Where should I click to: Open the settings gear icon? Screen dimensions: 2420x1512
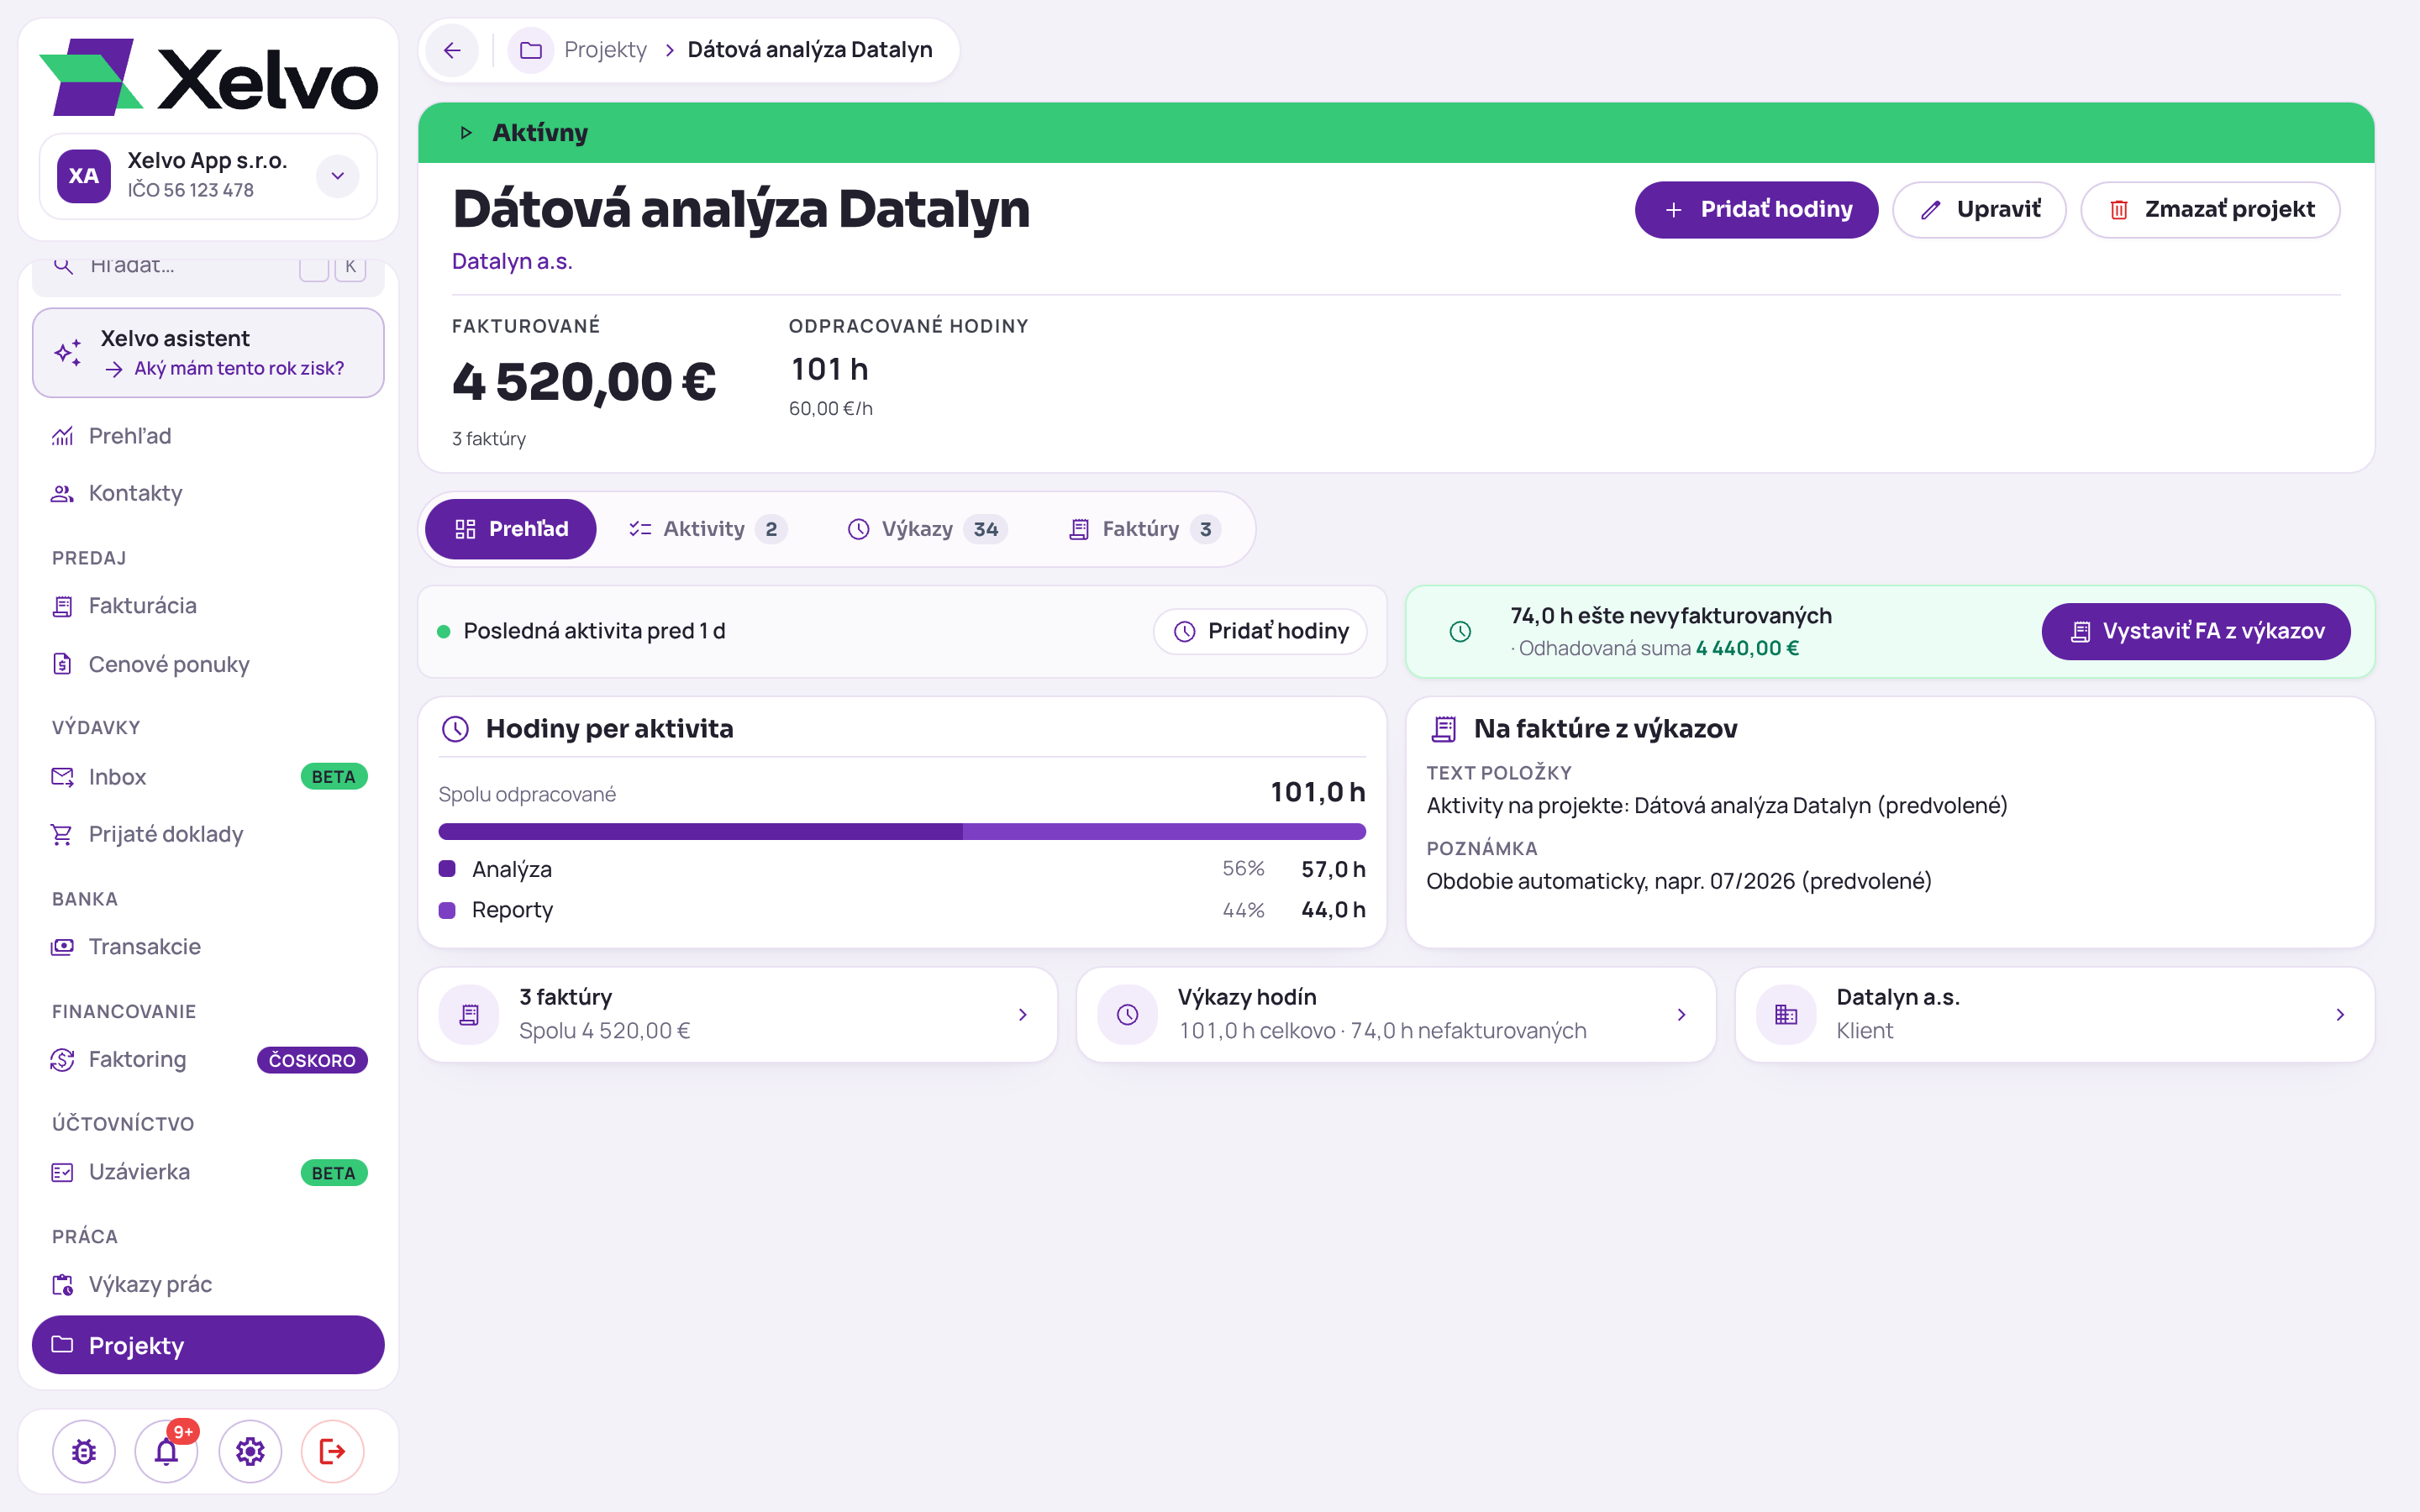tap(250, 1451)
